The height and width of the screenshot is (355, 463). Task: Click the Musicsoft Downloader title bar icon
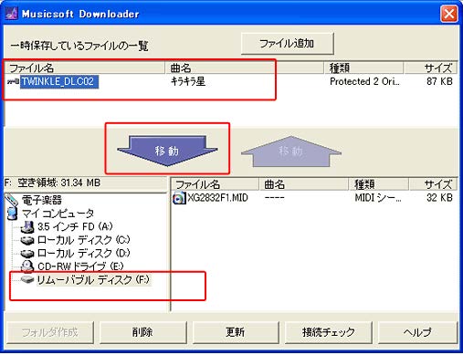pos(12,14)
